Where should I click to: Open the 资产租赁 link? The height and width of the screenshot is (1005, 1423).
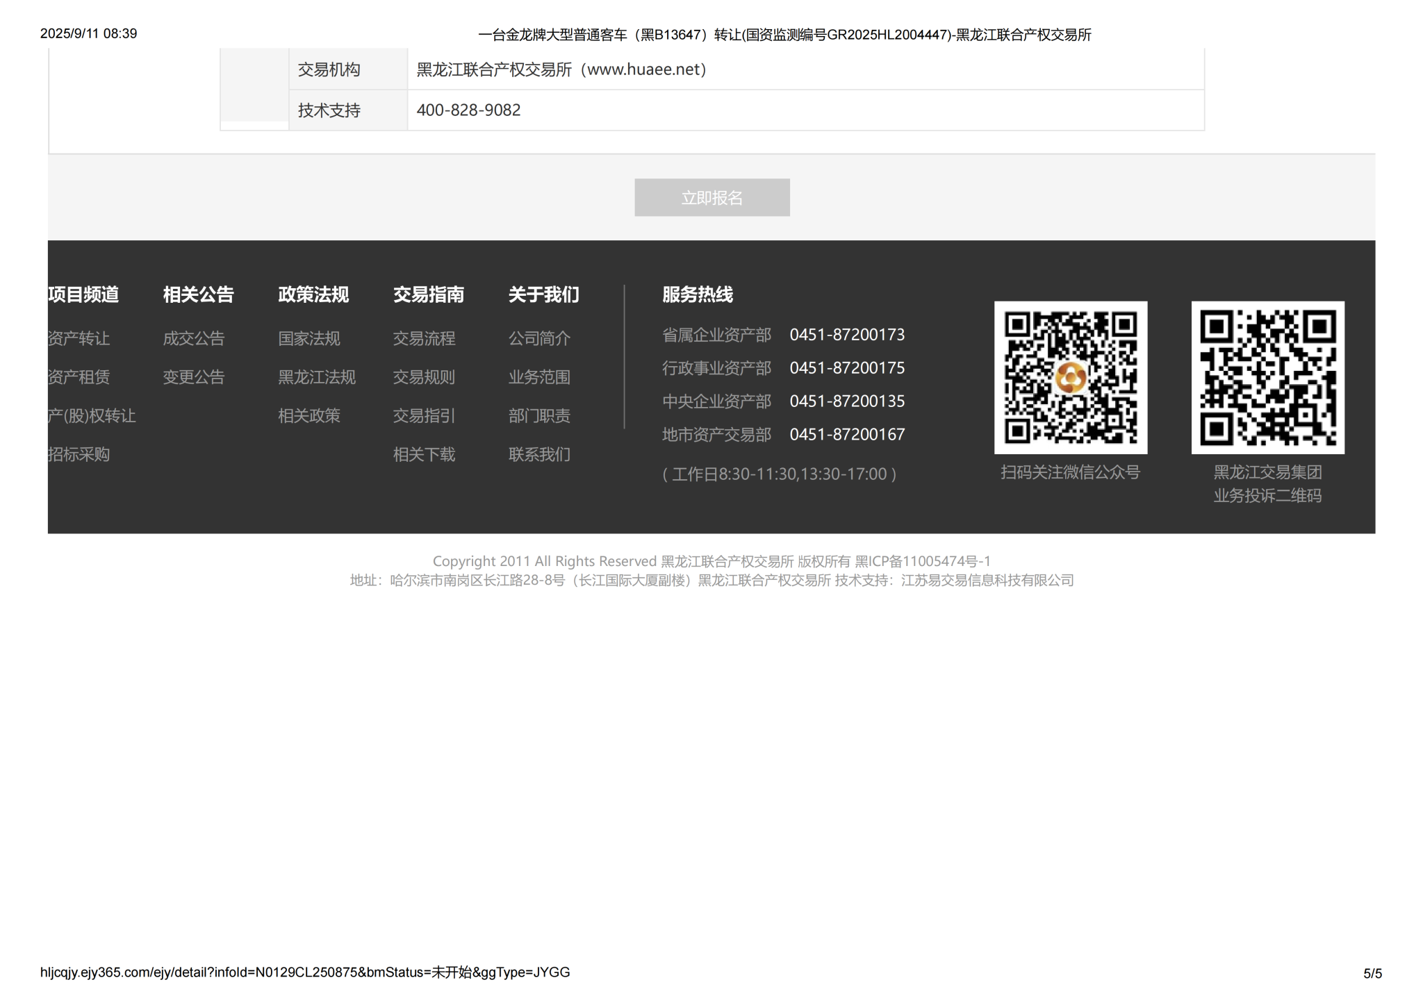[79, 377]
